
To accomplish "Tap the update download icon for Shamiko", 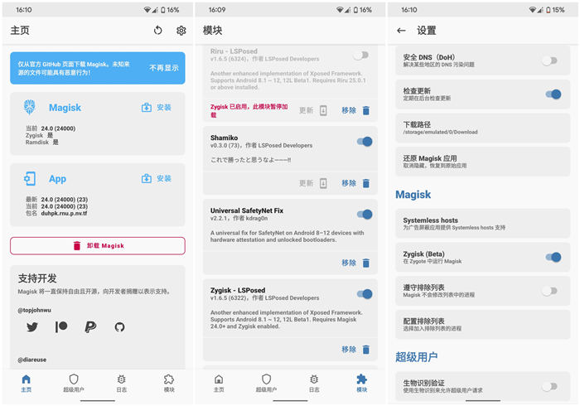I will point(323,183).
